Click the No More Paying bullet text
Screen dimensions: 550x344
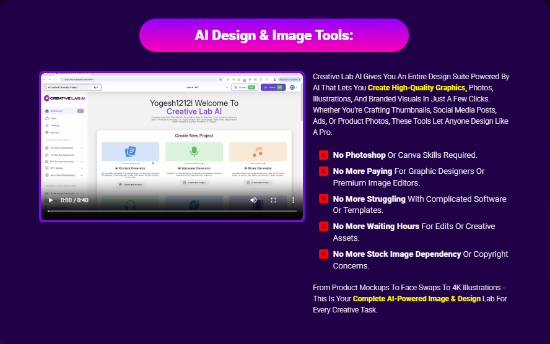(409, 177)
